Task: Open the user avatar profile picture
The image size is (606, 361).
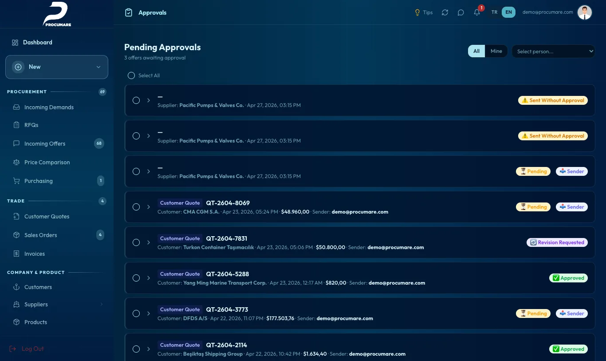Action: pyautogui.click(x=585, y=12)
